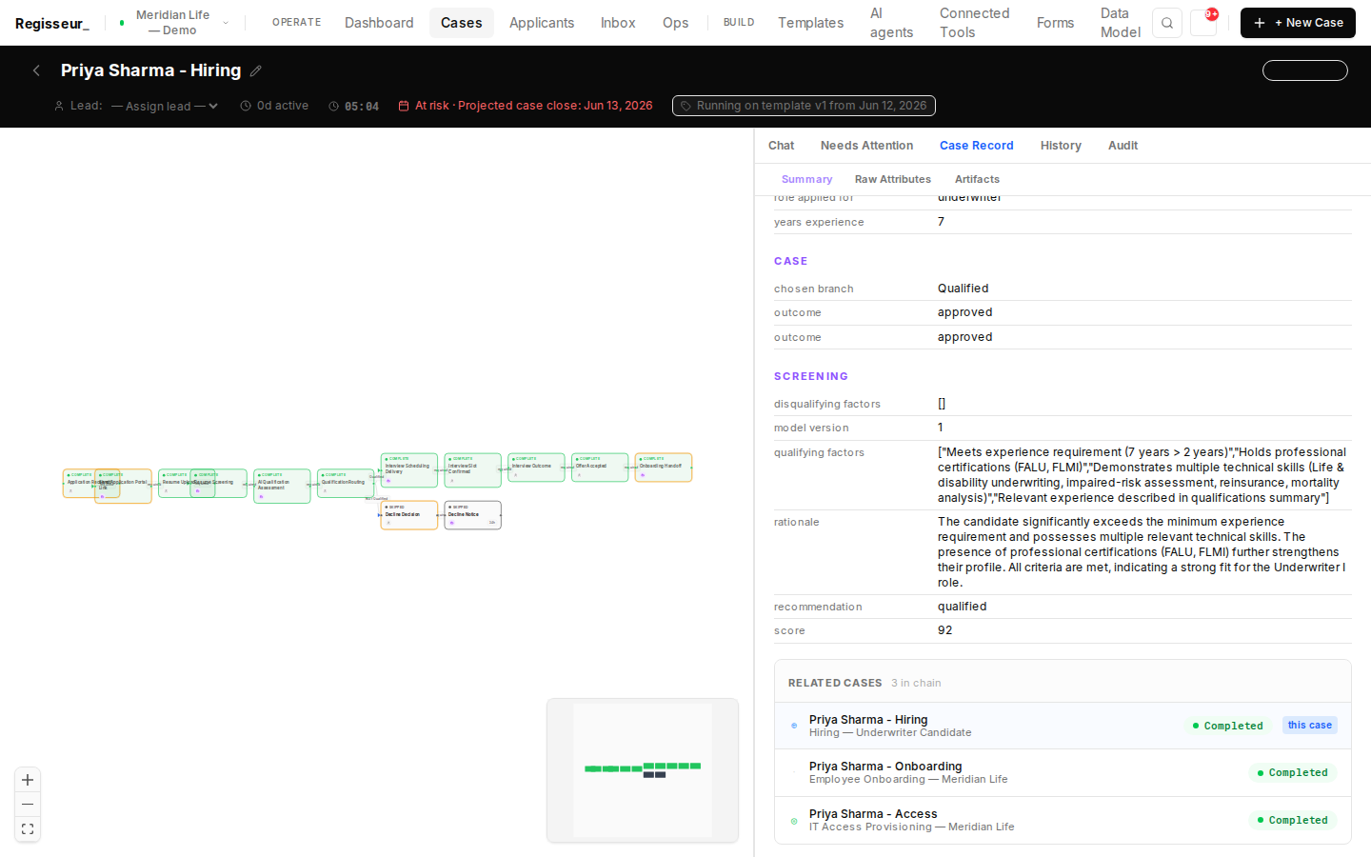Open the Dashboard nav item
Screen dimensions: 1371x857
pos(379,23)
